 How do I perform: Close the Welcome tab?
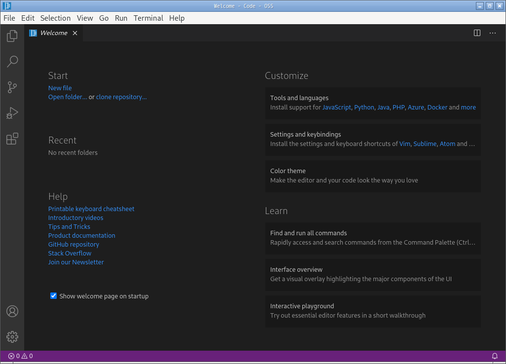click(75, 33)
